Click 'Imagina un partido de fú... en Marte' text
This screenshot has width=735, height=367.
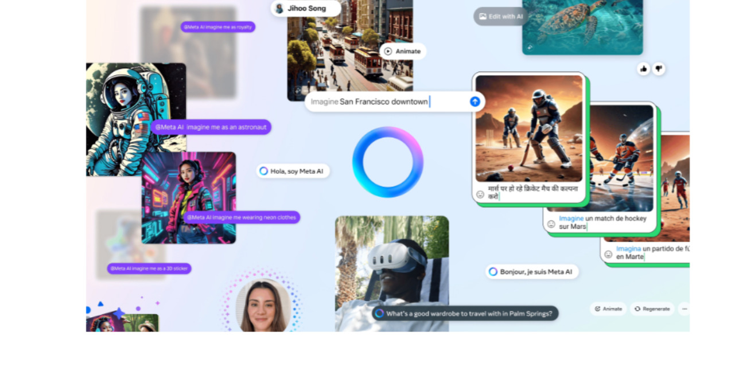(652, 253)
